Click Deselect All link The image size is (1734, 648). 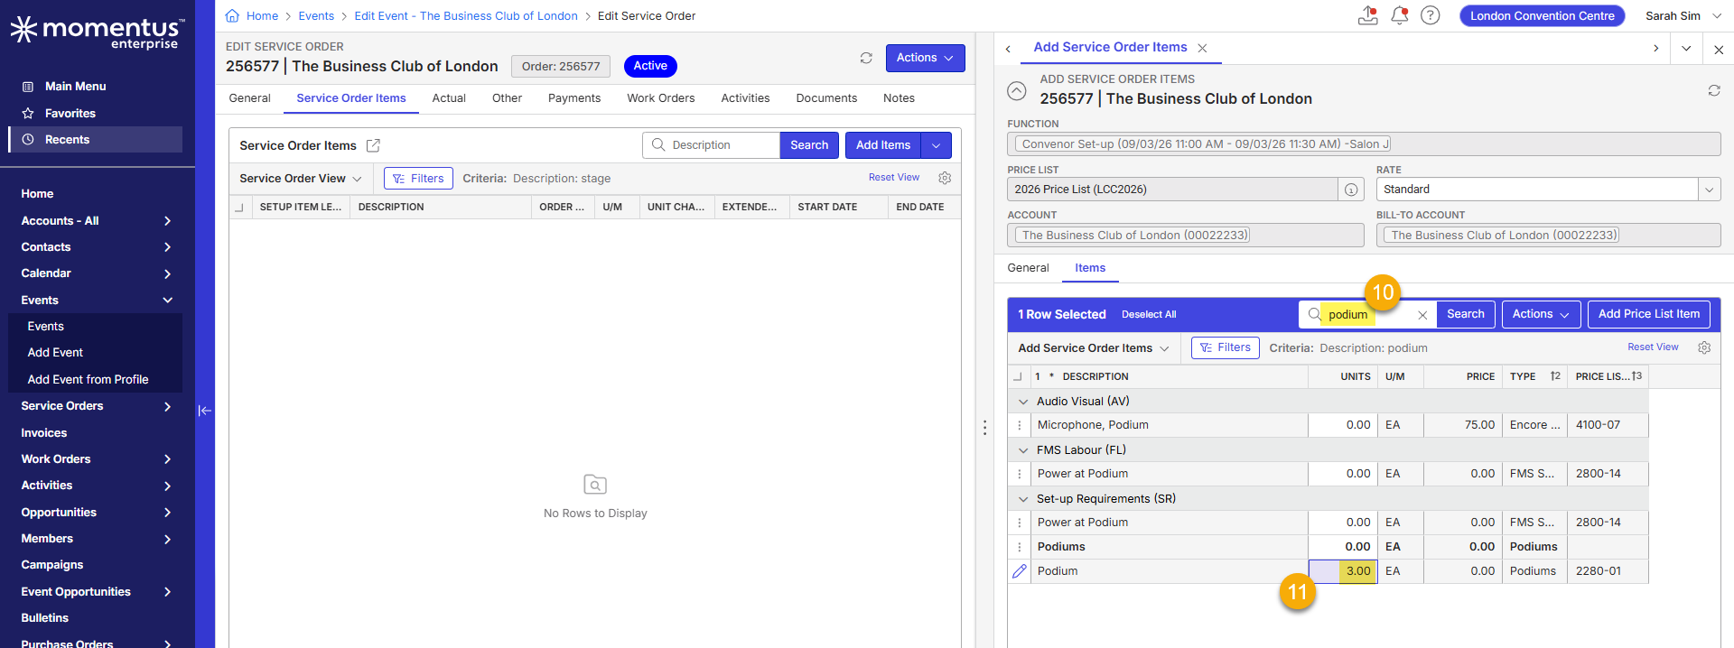[x=1149, y=315]
